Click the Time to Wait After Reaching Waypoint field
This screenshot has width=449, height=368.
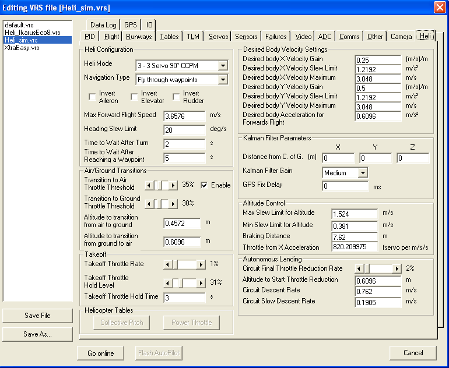tap(184, 158)
